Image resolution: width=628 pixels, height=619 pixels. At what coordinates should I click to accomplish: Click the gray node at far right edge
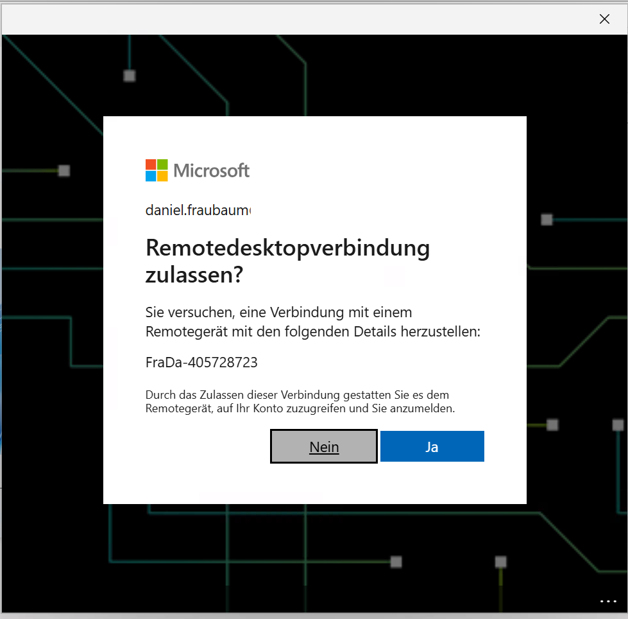coord(618,425)
